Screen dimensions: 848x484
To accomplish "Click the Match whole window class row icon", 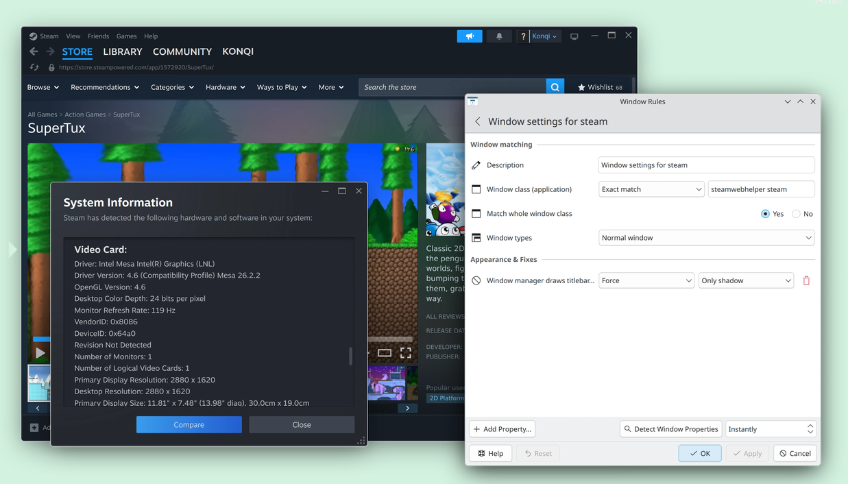I will click(x=476, y=214).
